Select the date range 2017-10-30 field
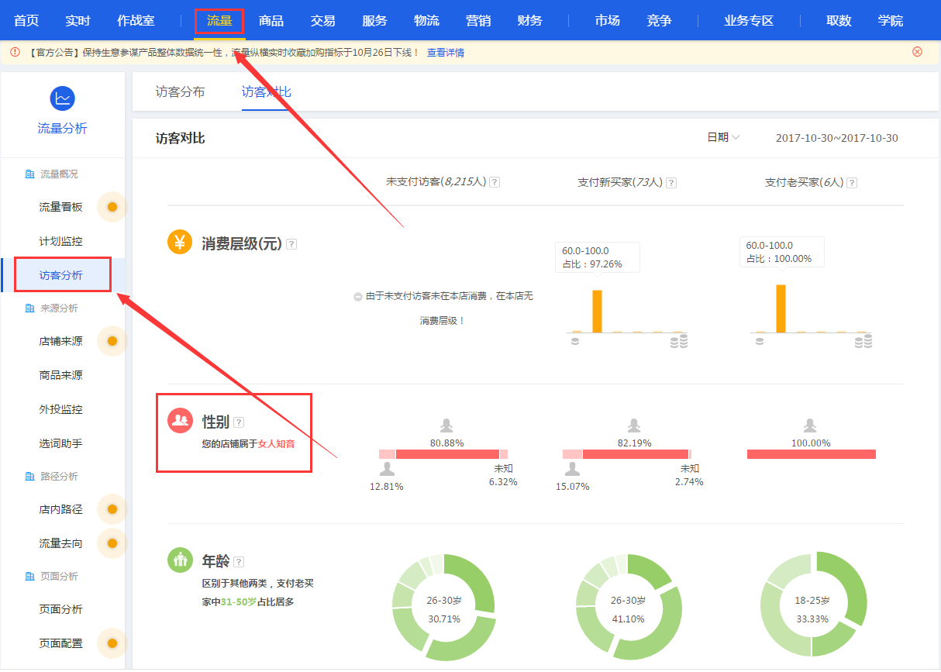 (836, 138)
